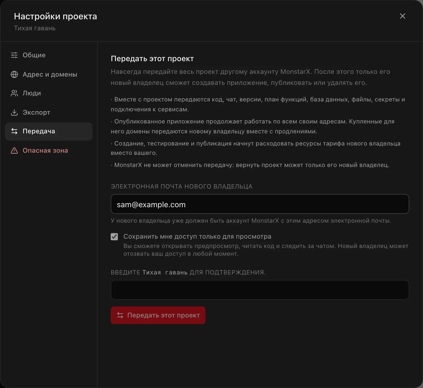The image size is (423, 388).
Task: Open the Опасная зона section
Action: pos(49,150)
